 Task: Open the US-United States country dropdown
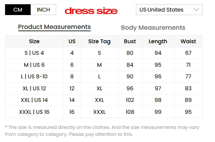tap(169, 10)
